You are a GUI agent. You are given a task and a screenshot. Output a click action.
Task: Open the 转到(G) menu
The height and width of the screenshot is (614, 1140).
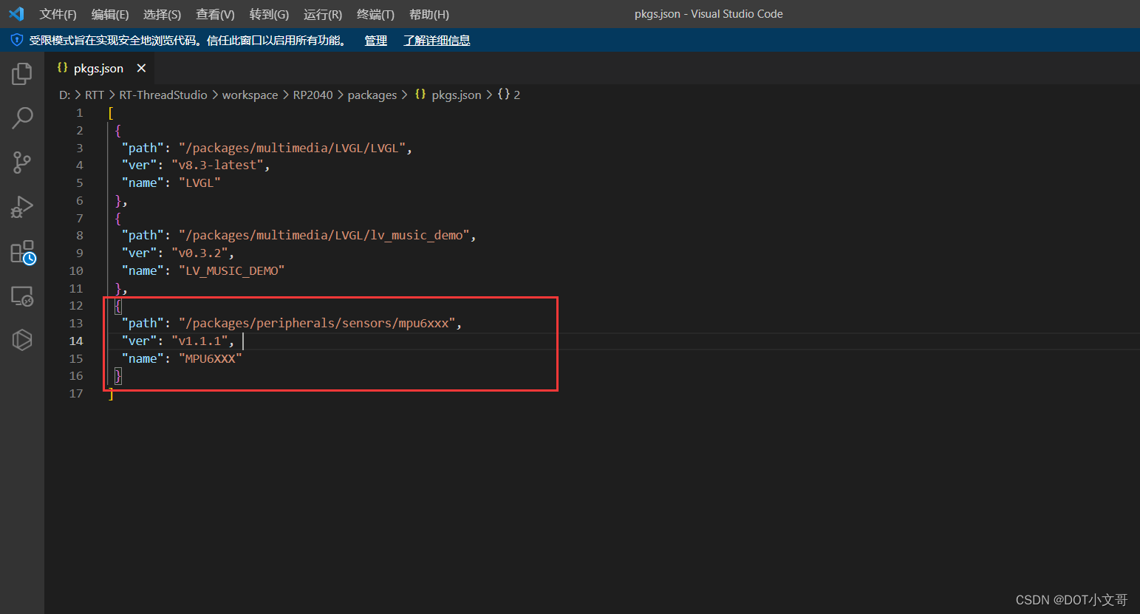269,14
